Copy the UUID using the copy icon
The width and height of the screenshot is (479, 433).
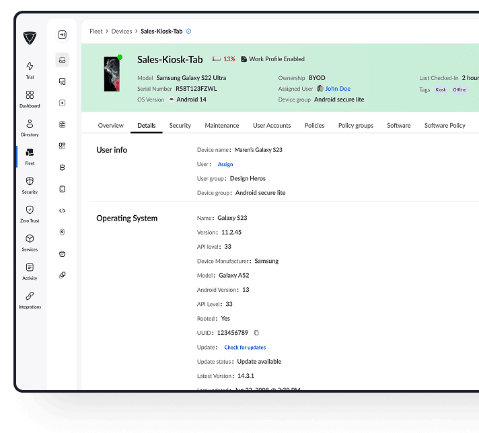256,333
